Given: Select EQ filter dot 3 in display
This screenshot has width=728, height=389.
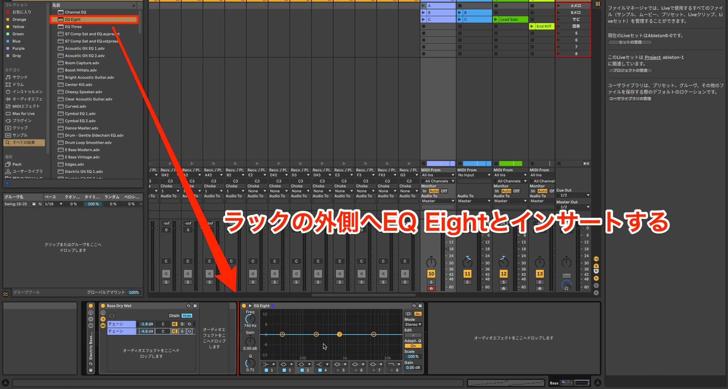Looking at the screenshot, I should click(x=339, y=334).
